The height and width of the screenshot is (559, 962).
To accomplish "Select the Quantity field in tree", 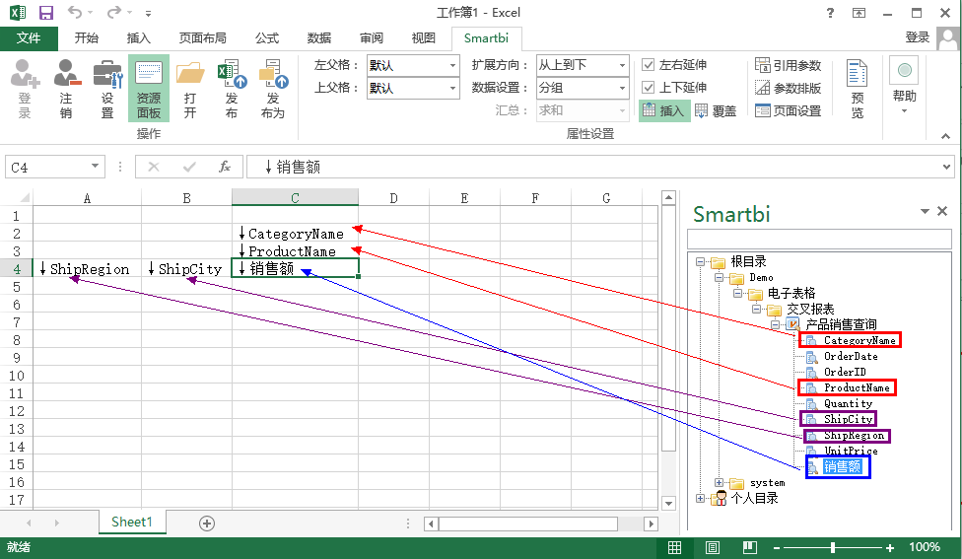I will (x=848, y=404).
